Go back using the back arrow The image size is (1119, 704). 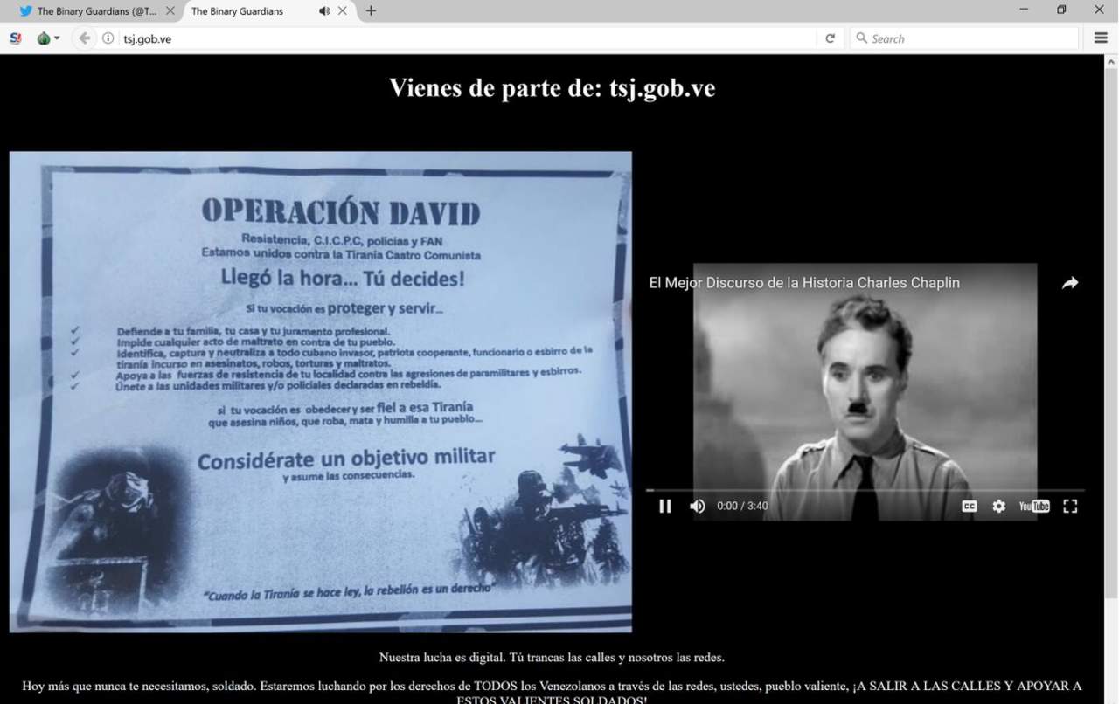(x=84, y=38)
